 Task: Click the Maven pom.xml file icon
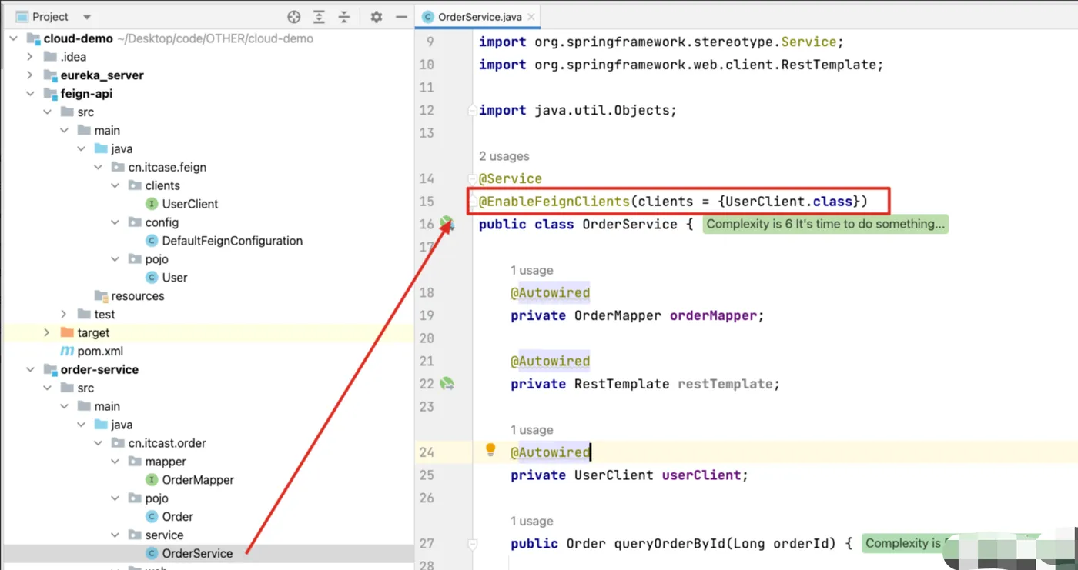[68, 351]
